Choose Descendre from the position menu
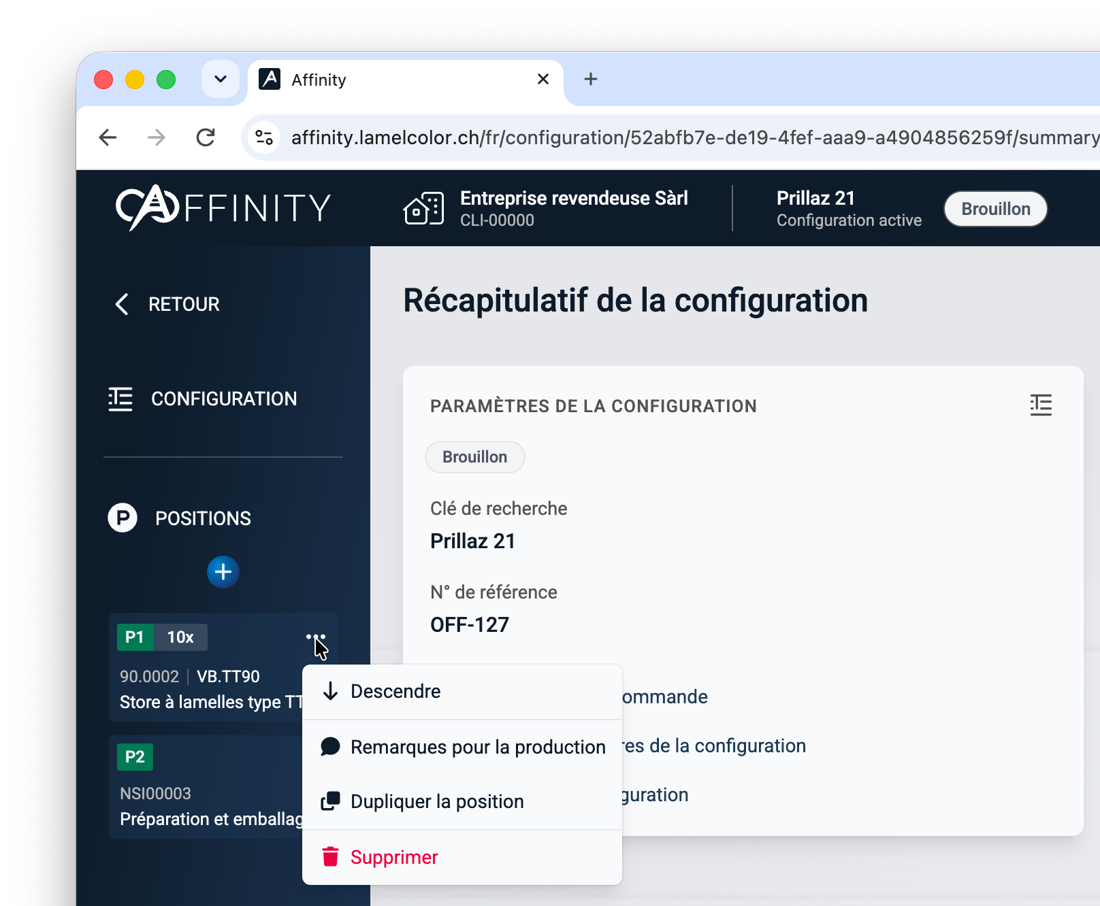The image size is (1100, 906). 462,691
